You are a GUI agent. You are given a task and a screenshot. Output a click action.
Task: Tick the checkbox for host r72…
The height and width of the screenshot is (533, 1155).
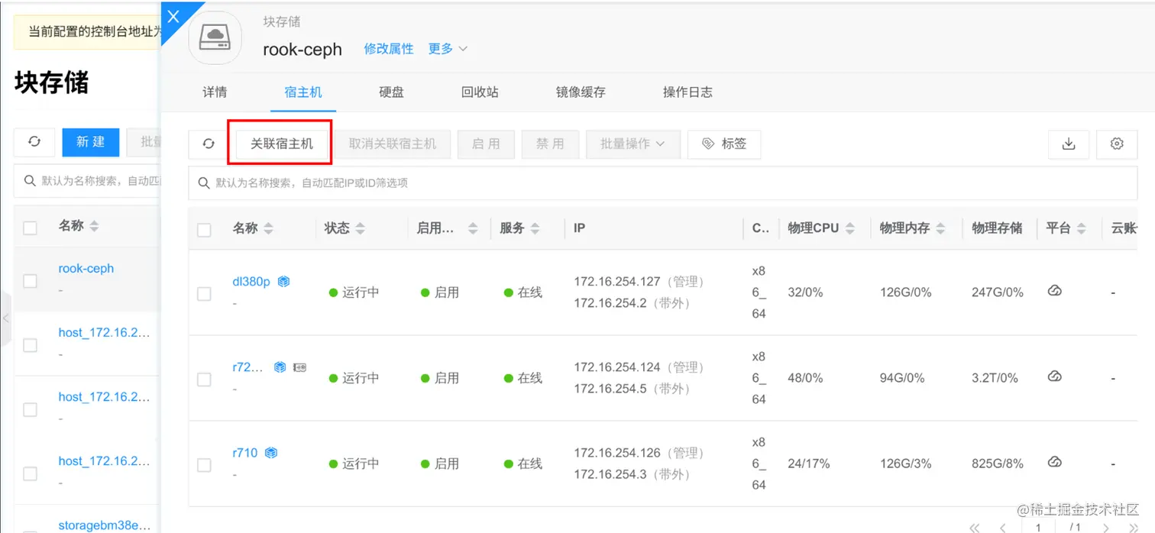tap(204, 379)
